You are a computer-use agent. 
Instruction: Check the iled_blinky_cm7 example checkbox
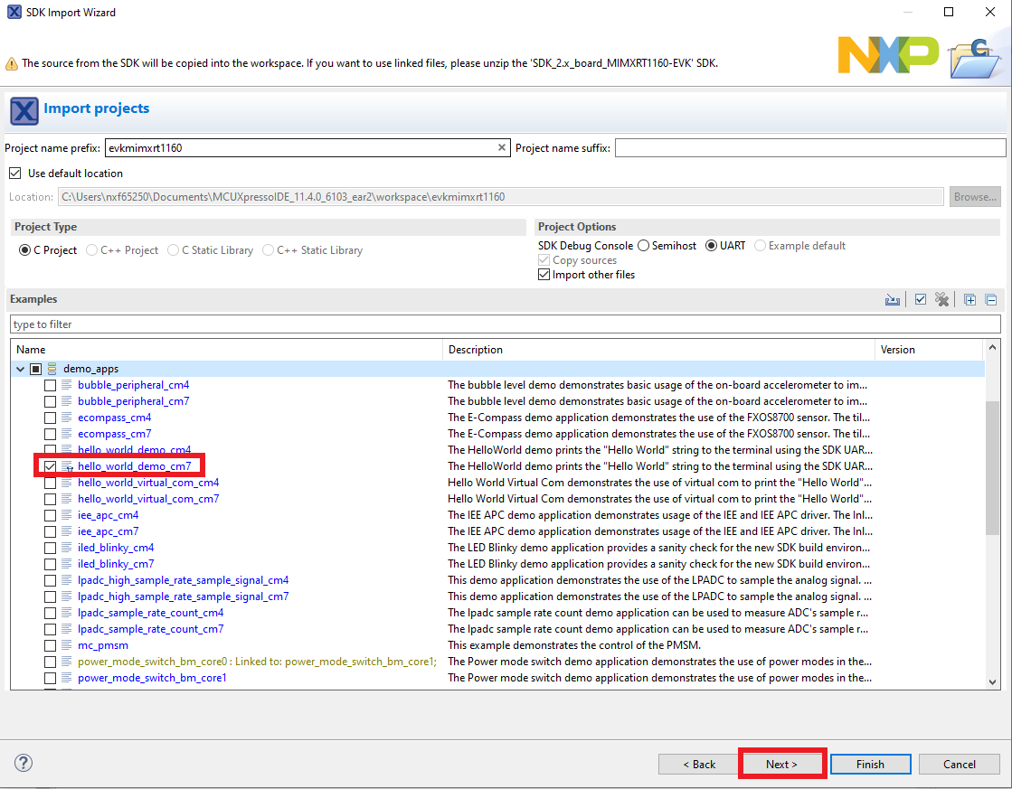point(51,564)
